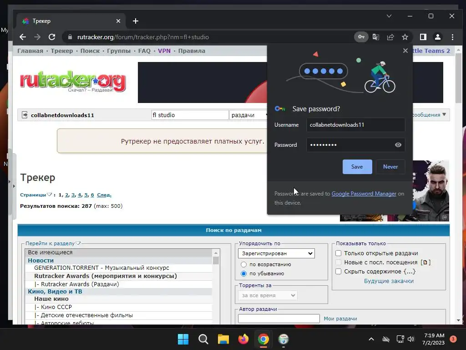Click the installer icon next to Chrome in the taskbar

pos(284,339)
